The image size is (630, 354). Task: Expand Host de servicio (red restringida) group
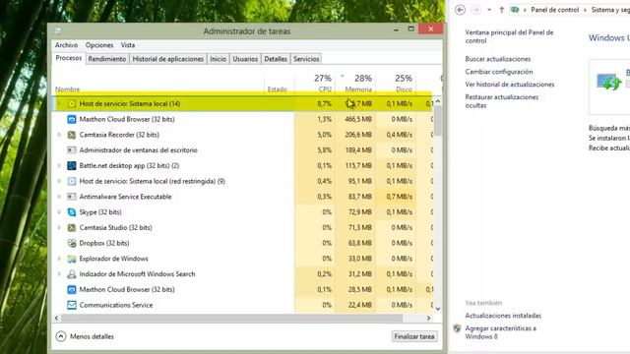59,181
